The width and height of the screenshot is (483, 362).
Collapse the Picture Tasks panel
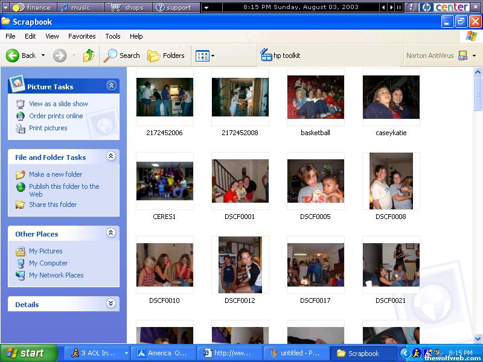(x=111, y=86)
